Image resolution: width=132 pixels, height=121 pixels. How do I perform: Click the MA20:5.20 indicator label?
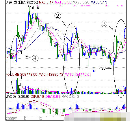coord(81,2)
